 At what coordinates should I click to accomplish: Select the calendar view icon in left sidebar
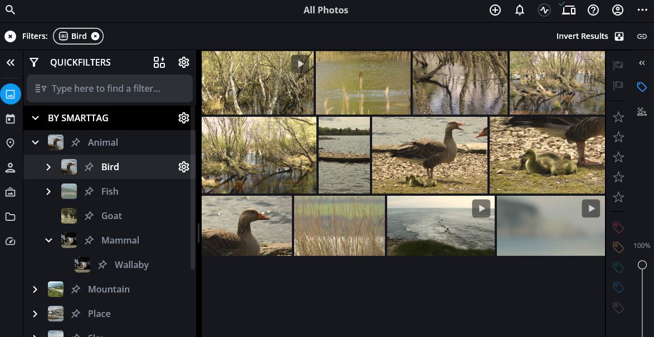pyautogui.click(x=10, y=118)
